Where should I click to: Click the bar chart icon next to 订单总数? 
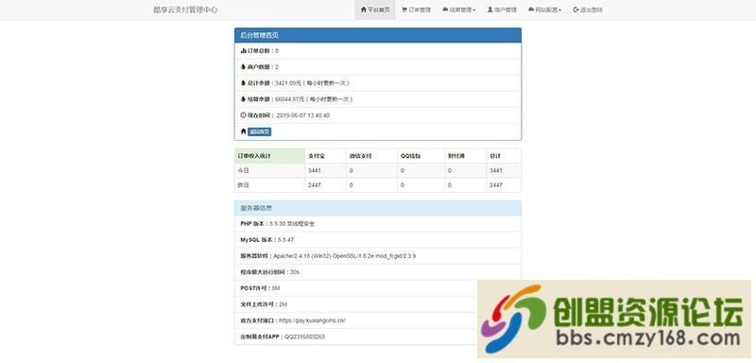point(244,51)
